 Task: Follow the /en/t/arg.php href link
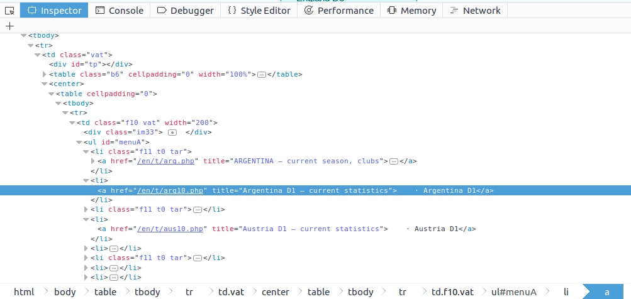(166, 161)
